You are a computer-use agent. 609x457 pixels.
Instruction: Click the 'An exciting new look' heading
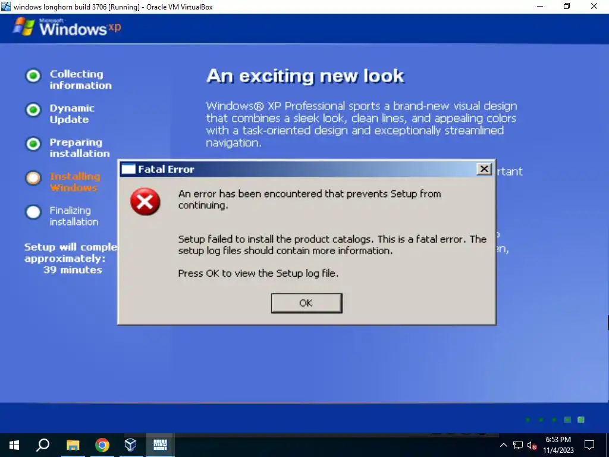tap(305, 76)
